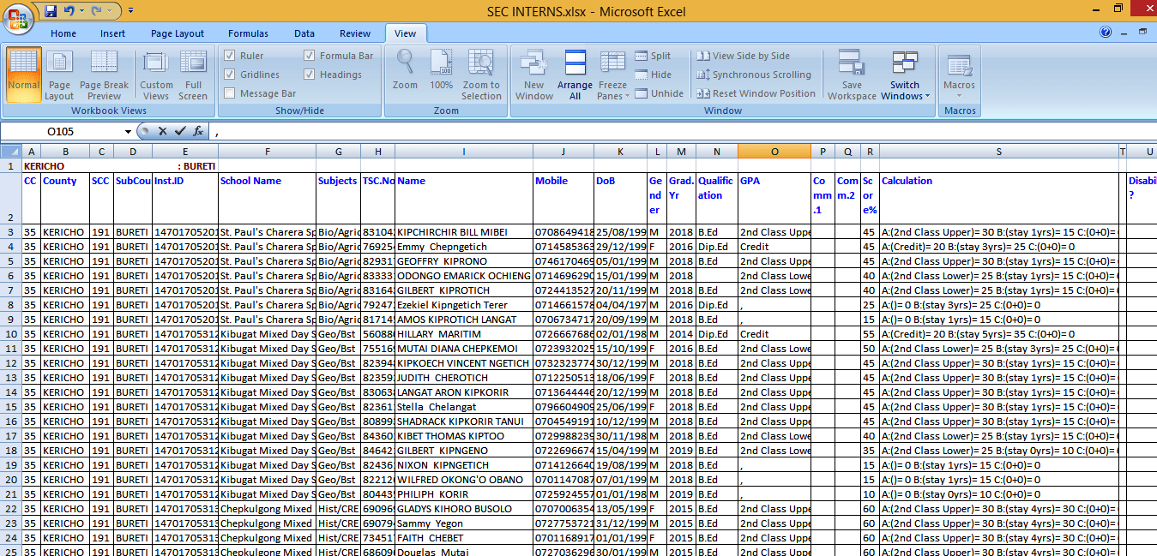Click the Enter checkmark in formula bar
This screenshot has width=1157, height=556.
point(179,132)
